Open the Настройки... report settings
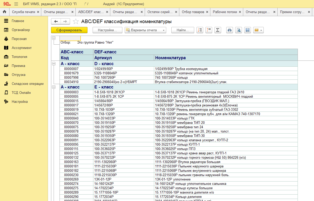The width and height of the screenshot is (314, 201). [107, 30]
